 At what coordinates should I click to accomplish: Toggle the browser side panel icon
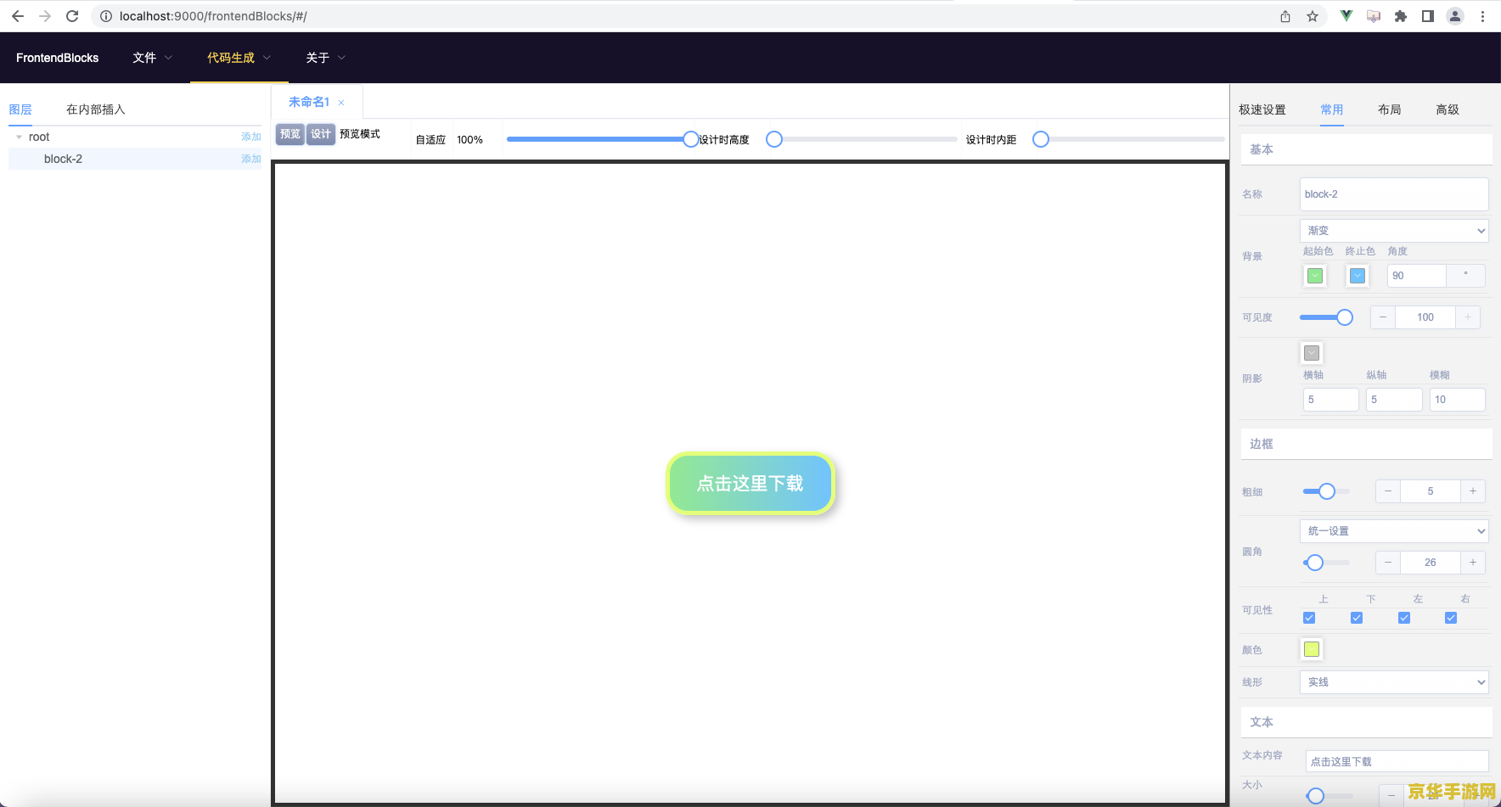pyautogui.click(x=1428, y=16)
